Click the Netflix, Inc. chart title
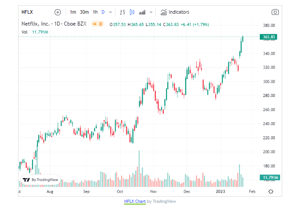The image size is (295, 216). (x=54, y=24)
